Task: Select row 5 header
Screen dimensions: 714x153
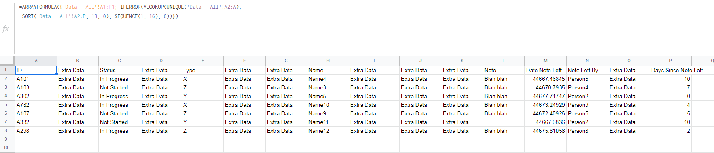Action: click(6, 105)
